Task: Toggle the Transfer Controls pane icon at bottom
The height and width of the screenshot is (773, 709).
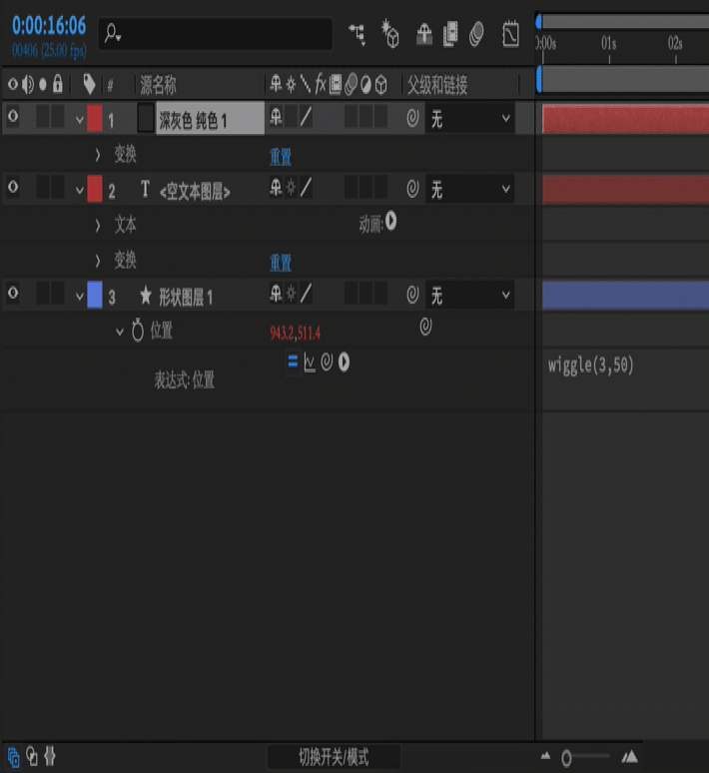Action: pos(32,756)
